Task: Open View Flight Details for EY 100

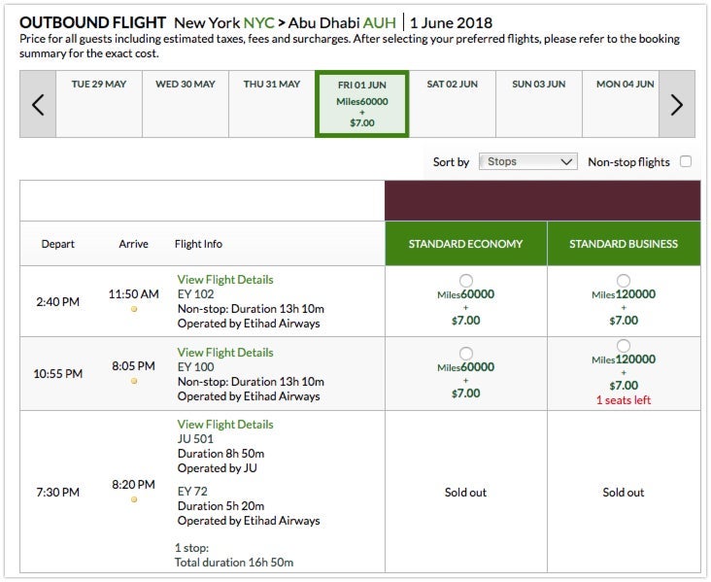Action: click(x=225, y=352)
